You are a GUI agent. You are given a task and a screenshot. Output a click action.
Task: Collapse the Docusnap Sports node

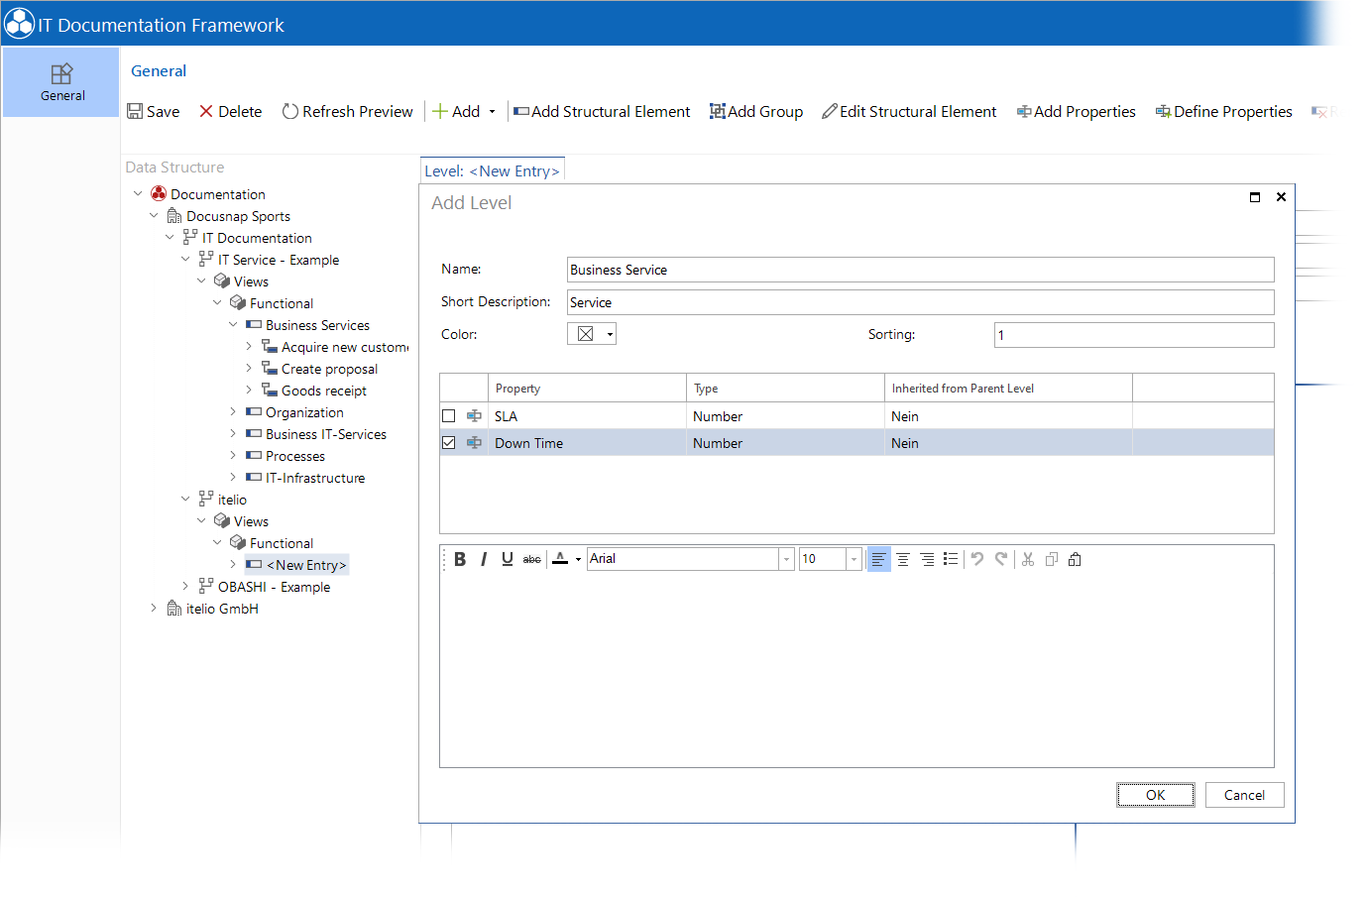click(154, 215)
